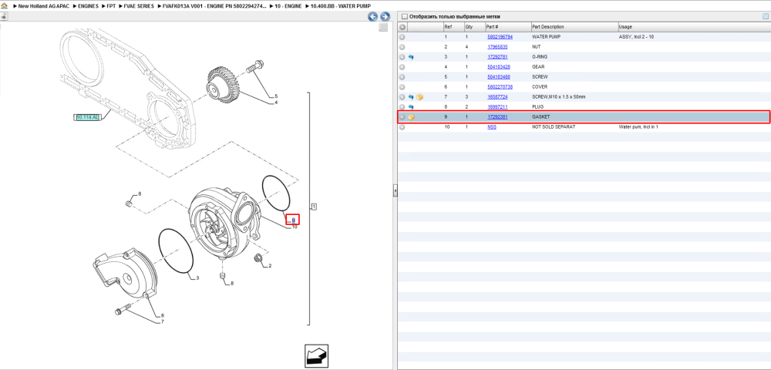Sort by the Ref column header
This screenshot has height=370, width=771.
pos(453,26)
